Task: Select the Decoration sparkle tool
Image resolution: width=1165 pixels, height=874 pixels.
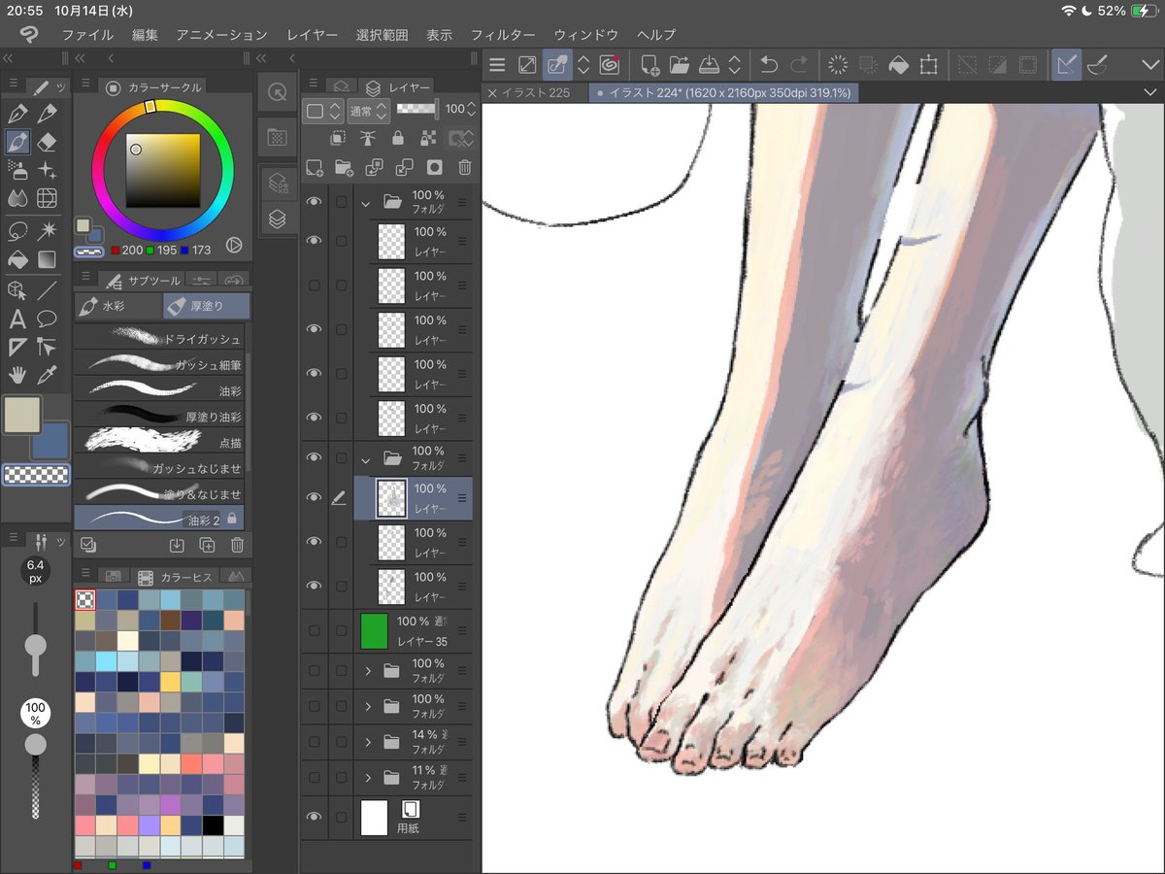Action: [x=47, y=171]
